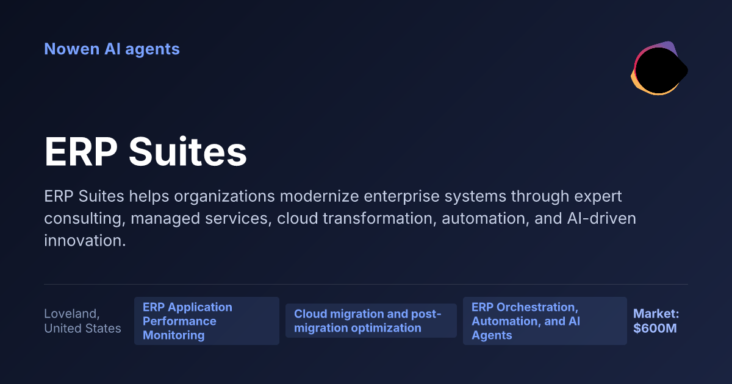This screenshot has width=732, height=384.
Task: Select the ERP Orchestration, Automation, and AI Agents tag
Action: tap(545, 321)
